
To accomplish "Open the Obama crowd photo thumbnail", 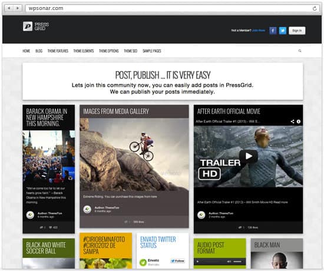I will click(49, 157).
